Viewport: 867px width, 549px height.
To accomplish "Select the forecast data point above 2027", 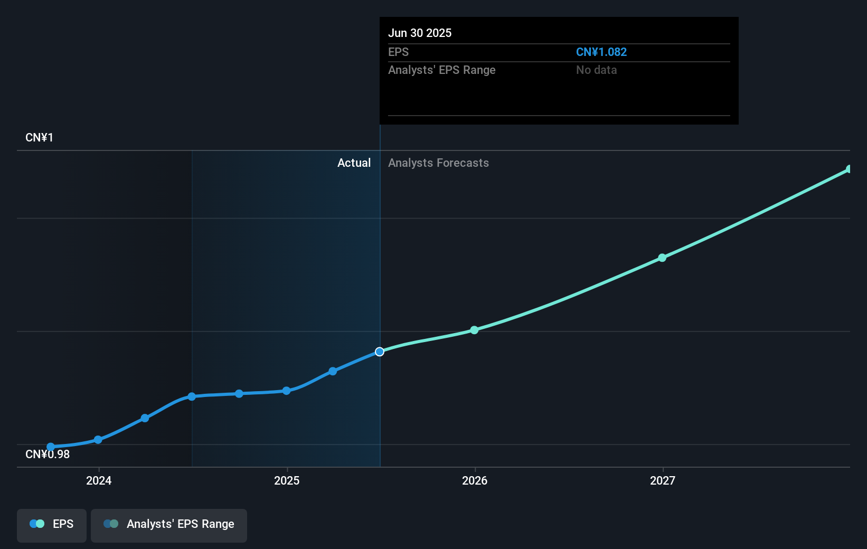I will [662, 258].
